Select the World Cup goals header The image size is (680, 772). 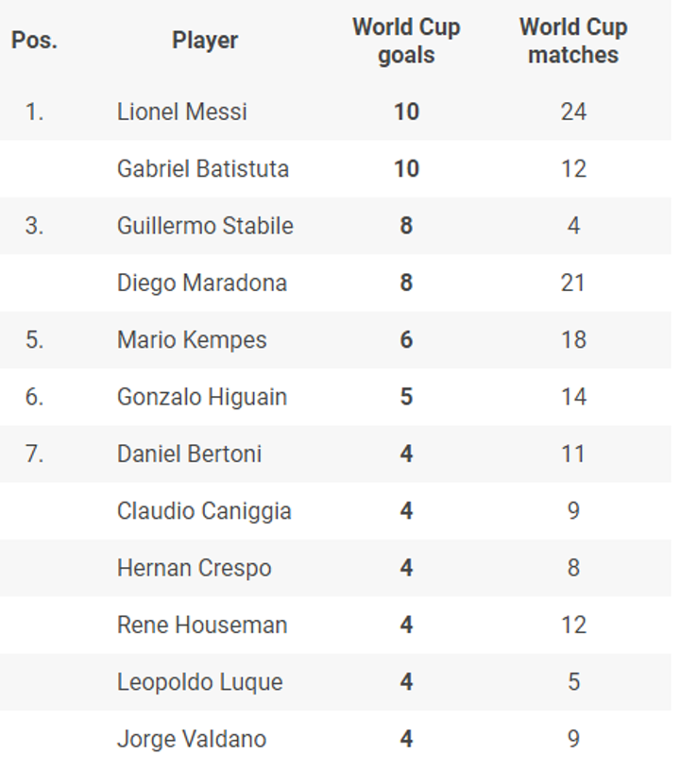tap(406, 41)
